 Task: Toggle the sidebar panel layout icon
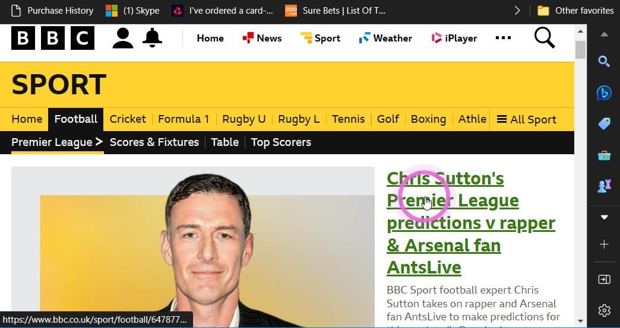click(604, 279)
